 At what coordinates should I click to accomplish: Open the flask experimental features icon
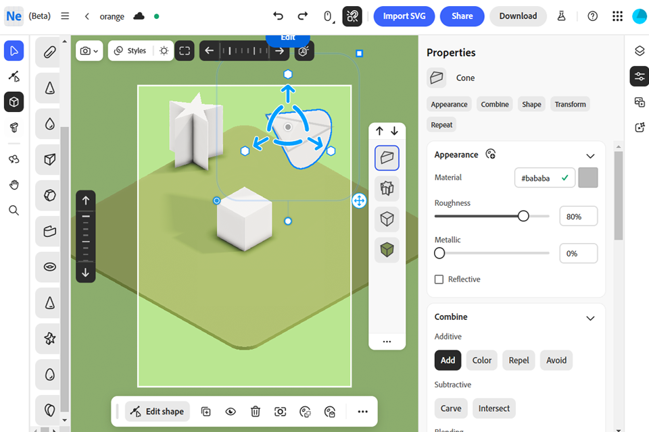pos(561,16)
